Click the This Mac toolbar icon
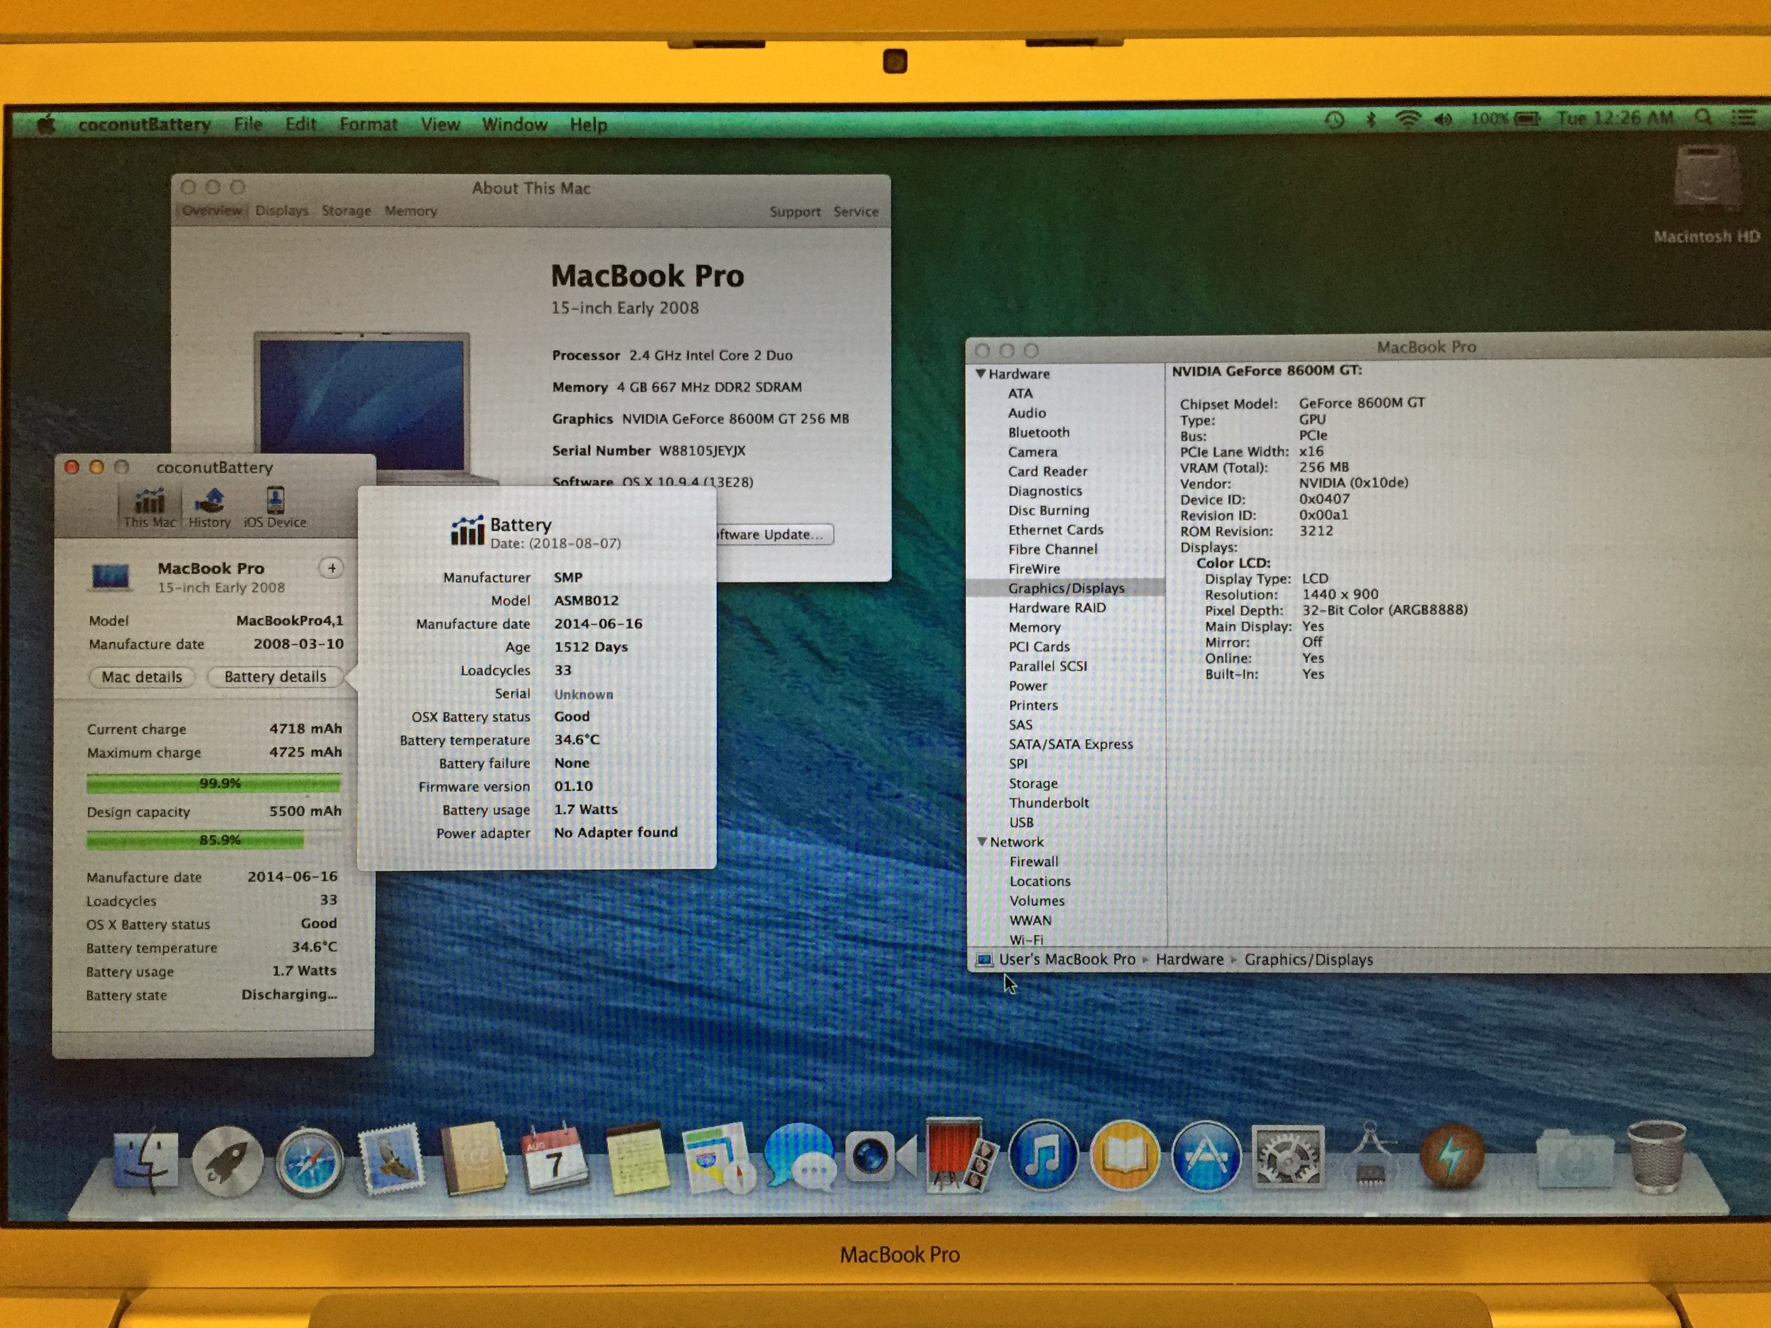 [x=149, y=508]
